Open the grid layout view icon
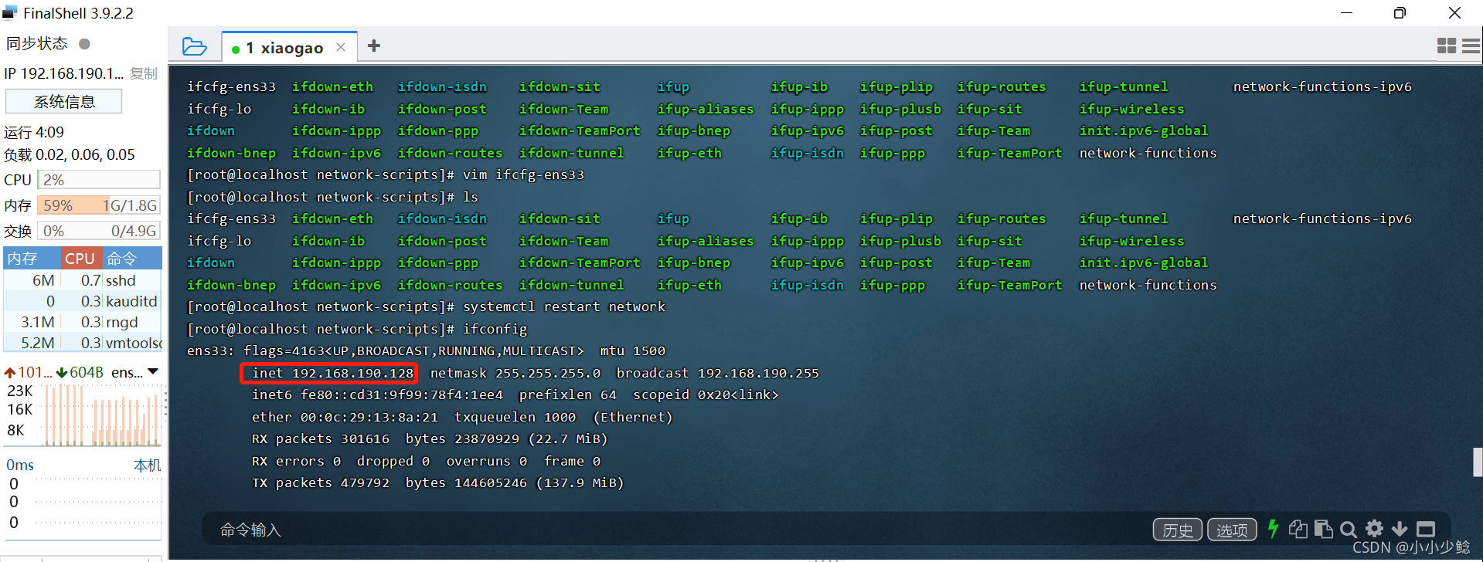Viewport: 1483px width, 562px height. point(1446,46)
